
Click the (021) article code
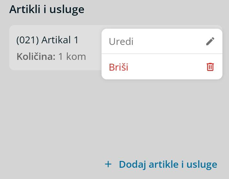tap(28, 40)
